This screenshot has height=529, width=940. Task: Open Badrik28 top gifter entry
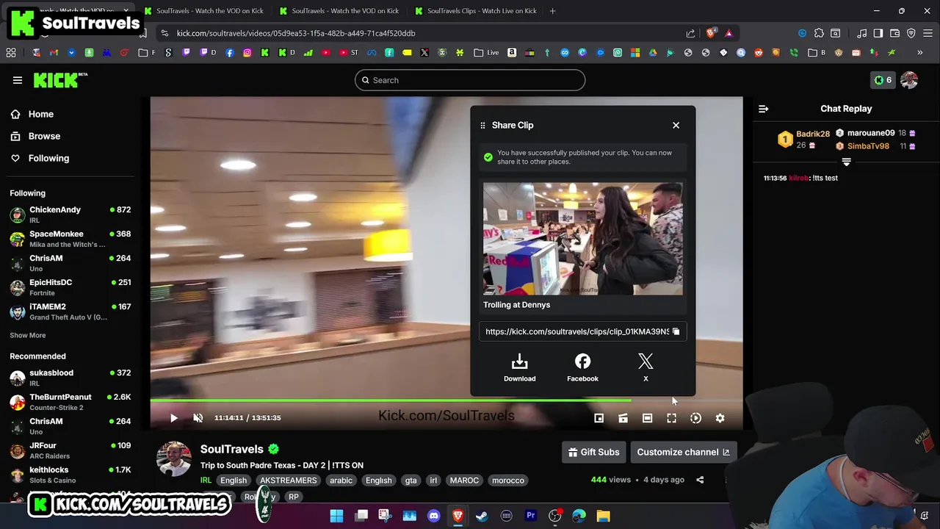[804, 140]
